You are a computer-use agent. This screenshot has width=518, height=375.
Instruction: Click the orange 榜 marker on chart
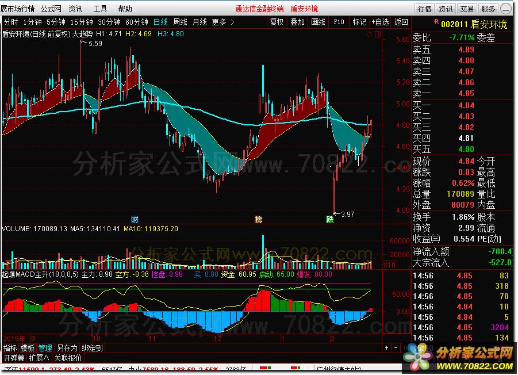259,219
